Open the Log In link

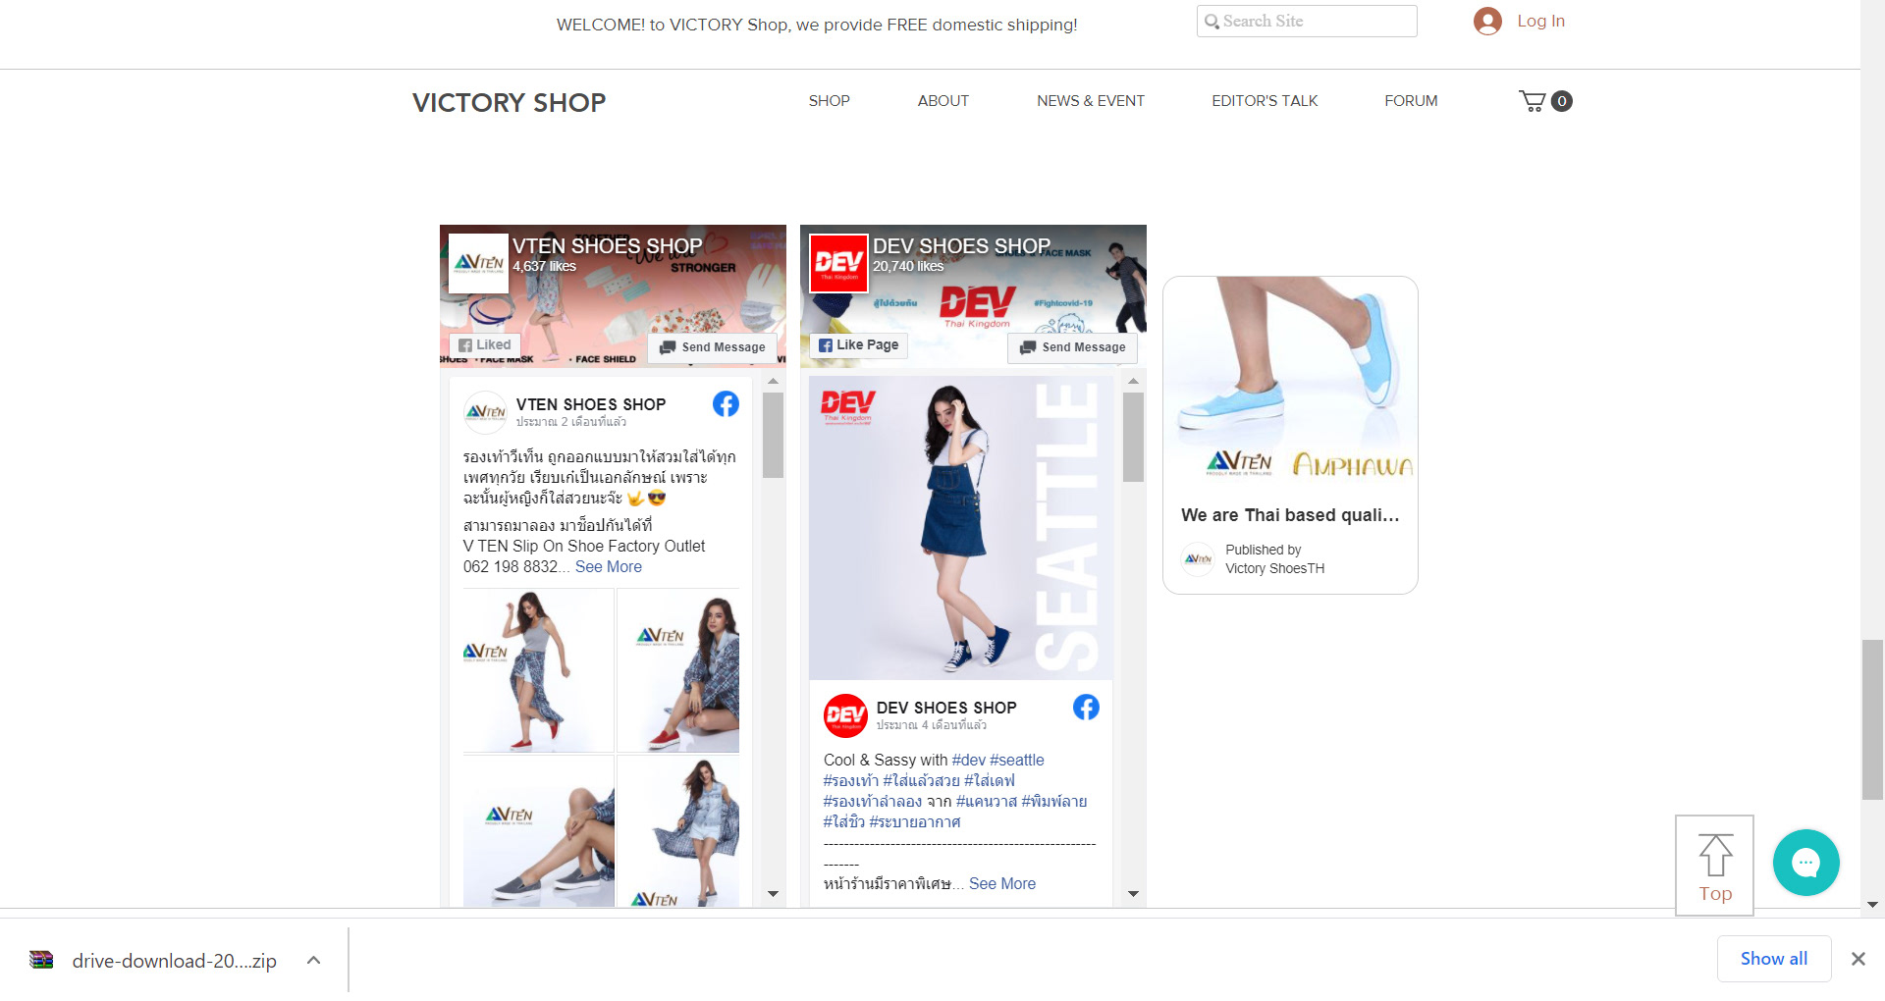(1540, 22)
